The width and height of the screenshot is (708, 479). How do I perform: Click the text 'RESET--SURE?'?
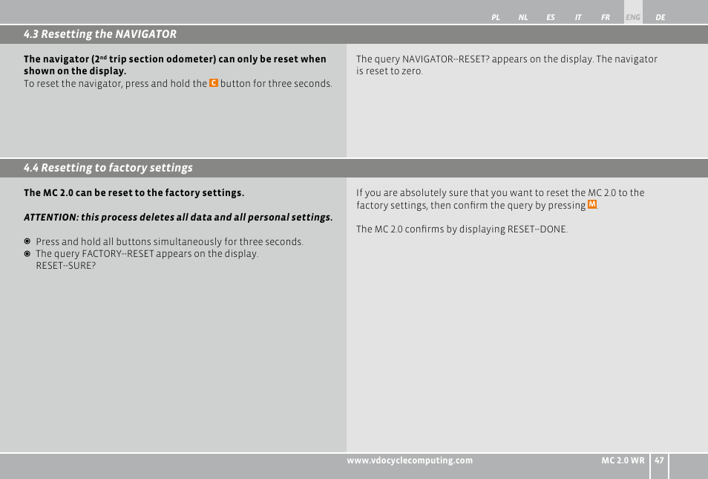tap(66, 266)
